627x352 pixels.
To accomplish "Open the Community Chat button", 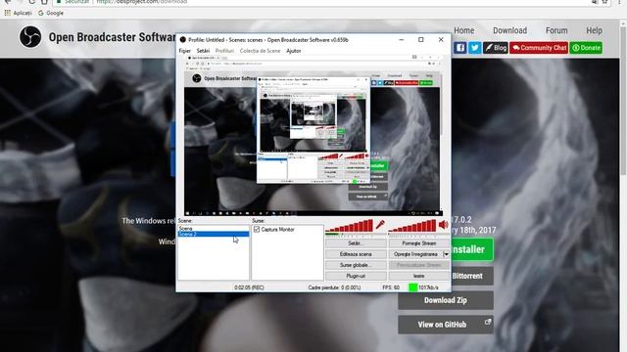I will pyautogui.click(x=539, y=48).
